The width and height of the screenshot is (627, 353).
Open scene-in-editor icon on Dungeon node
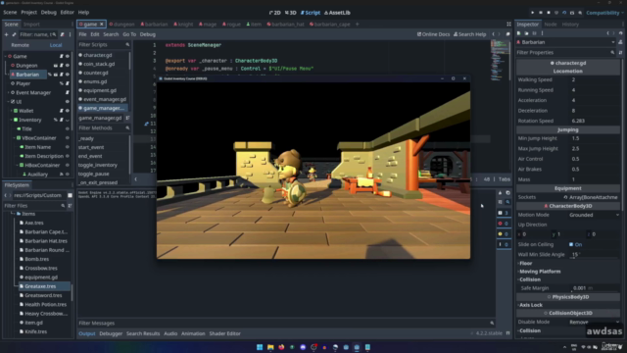(x=56, y=66)
